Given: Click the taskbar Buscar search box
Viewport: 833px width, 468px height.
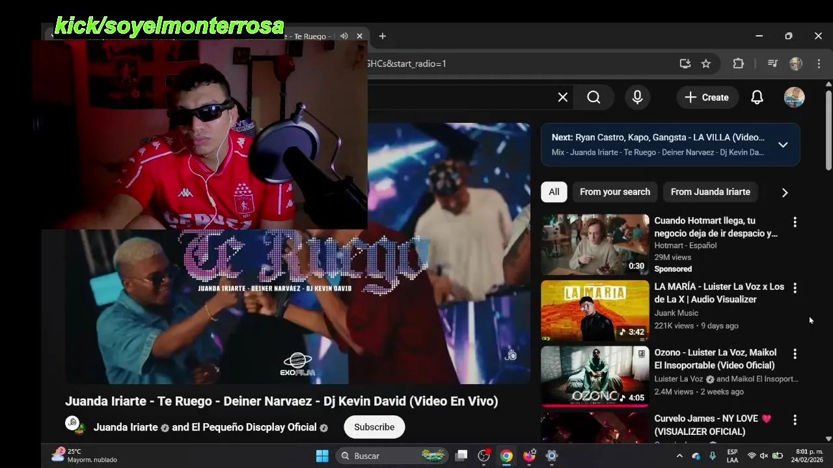Looking at the screenshot, I should coord(392,456).
